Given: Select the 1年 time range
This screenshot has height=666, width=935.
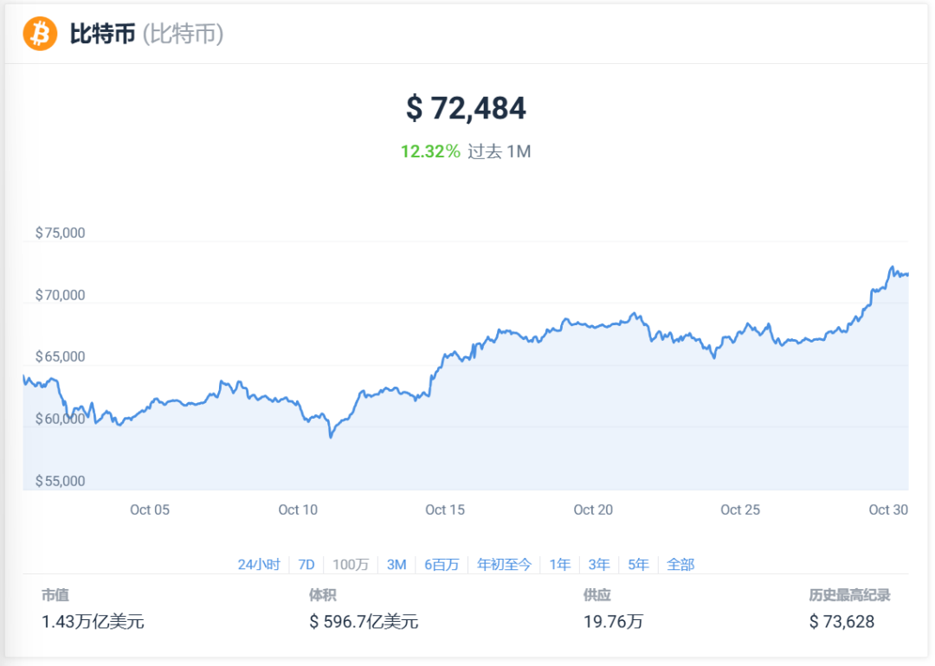Looking at the screenshot, I should pos(560,564).
